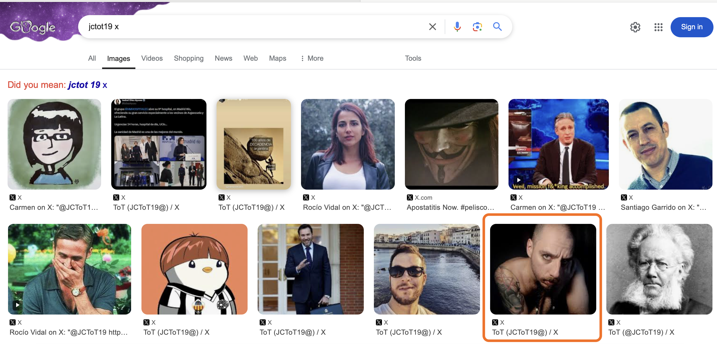Switch to the All results tab
This screenshot has height=344, width=717.
click(x=92, y=58)
